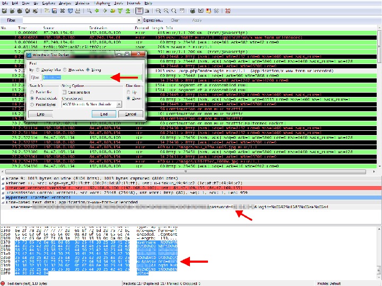This screenshot has height=286, width=382.
Task: Open the File menu
Action: pyautogui.click(x=5, y=3)
